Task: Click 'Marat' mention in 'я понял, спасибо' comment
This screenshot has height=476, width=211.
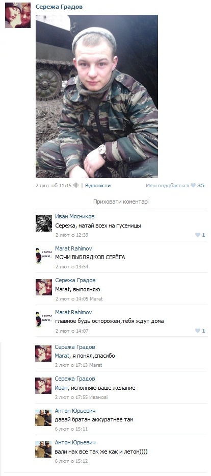Action: (62, 356)
